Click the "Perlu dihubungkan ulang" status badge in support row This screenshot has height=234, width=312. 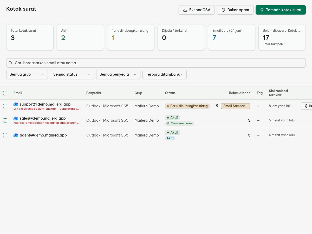pos(187,106)
